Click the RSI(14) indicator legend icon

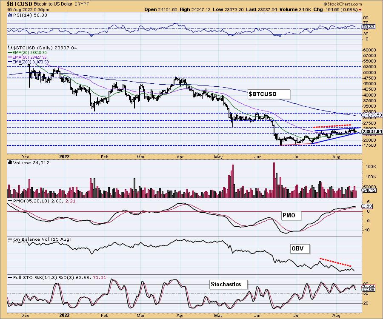(x=10, y=15)
